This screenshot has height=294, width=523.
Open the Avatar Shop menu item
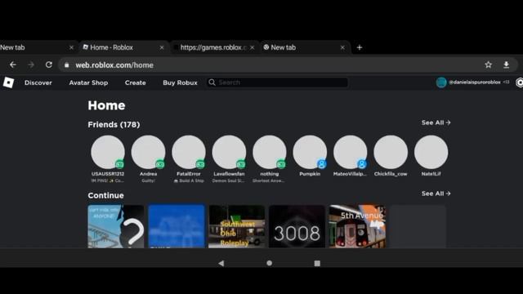click(x=88, y=82)
